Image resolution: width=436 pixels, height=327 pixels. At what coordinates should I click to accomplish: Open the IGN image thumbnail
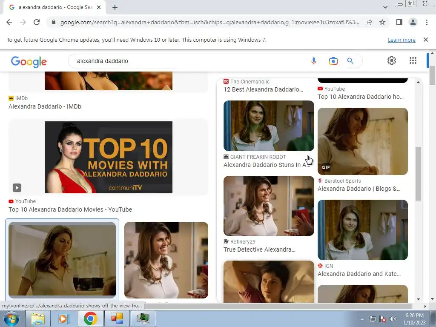[x=363, y=229]
